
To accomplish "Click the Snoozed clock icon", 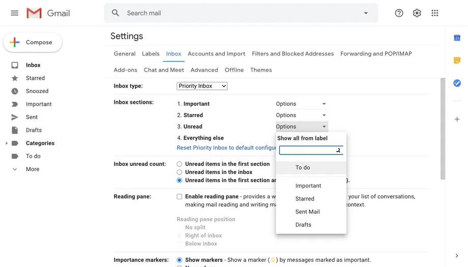I will click(15, 91).
